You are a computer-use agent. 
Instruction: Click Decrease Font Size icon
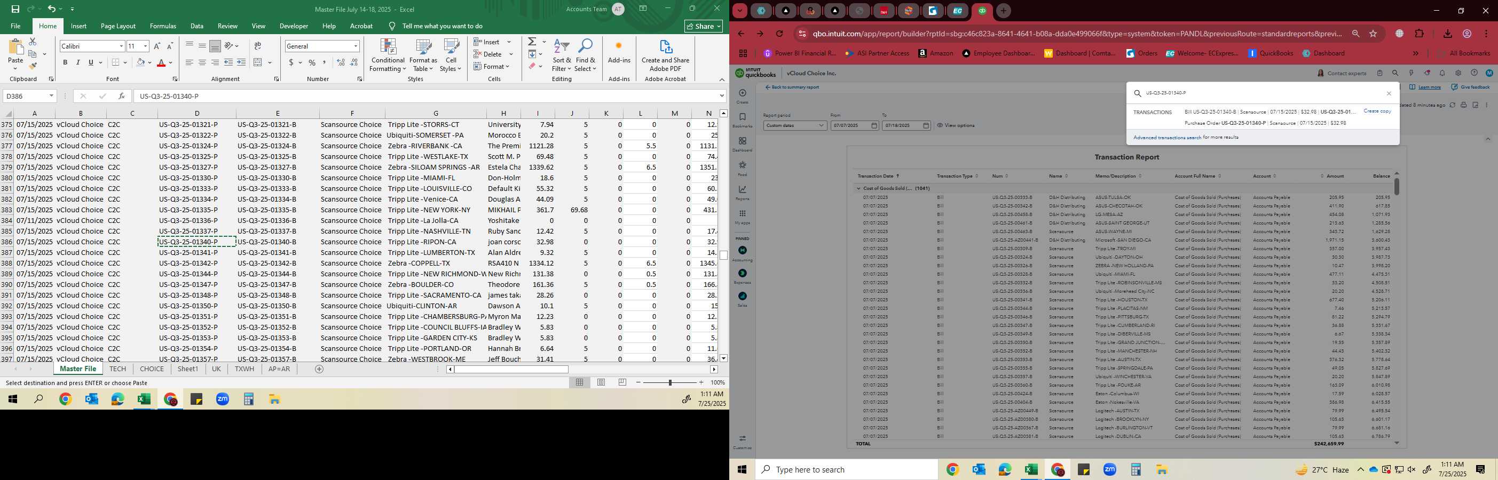pos(170,46)
